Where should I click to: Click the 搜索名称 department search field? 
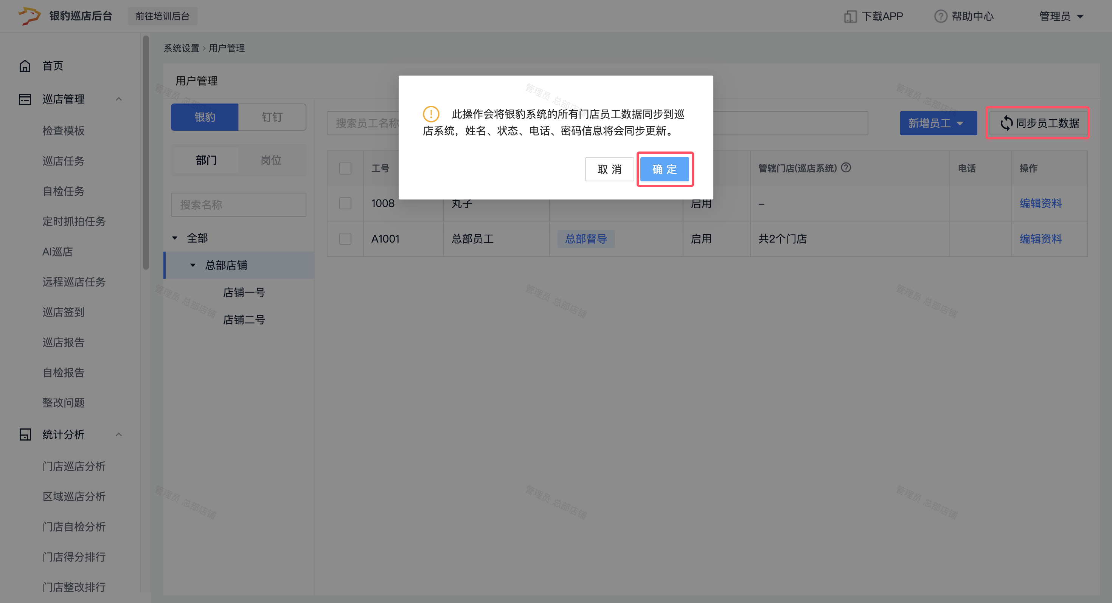pyautogui.click(x=238, y=204)
